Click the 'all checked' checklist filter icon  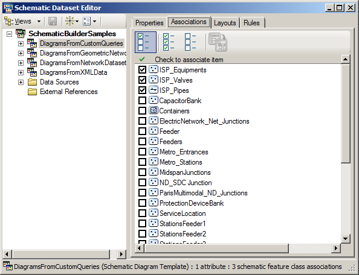[169, 42]
